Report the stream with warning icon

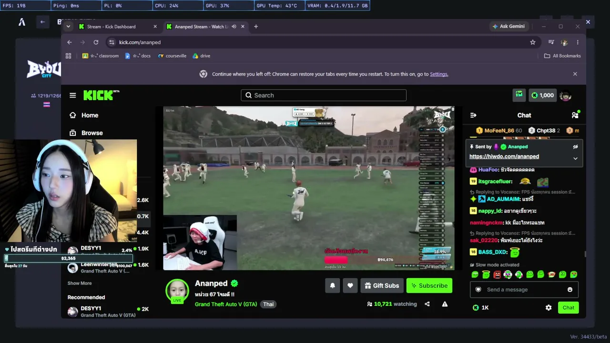tap(445, 304)
